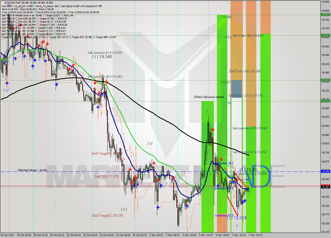Click the 'Sell Target2 | 18.276' label
The height and width of the screenshot is (238, 331).
[x=107, y=215]
